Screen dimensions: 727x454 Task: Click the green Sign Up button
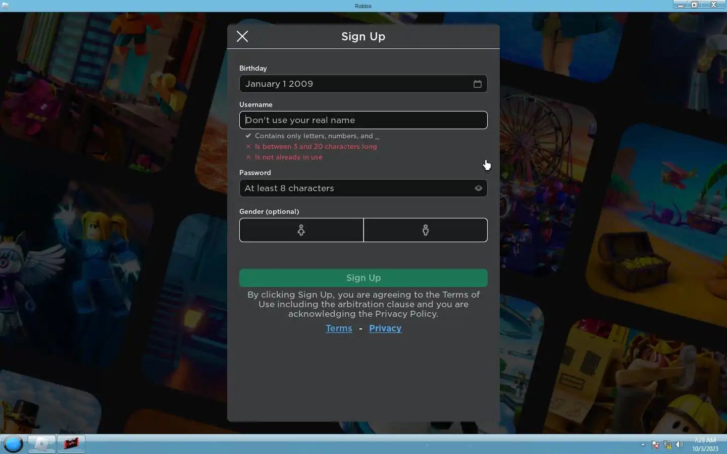click(x=363, y=278)
